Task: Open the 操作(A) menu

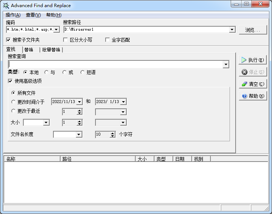Action: pos(13,15)
